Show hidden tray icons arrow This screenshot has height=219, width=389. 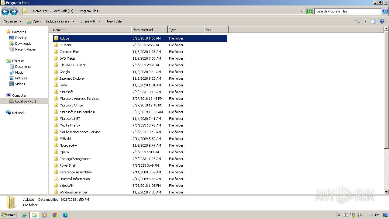click(339, 215)
